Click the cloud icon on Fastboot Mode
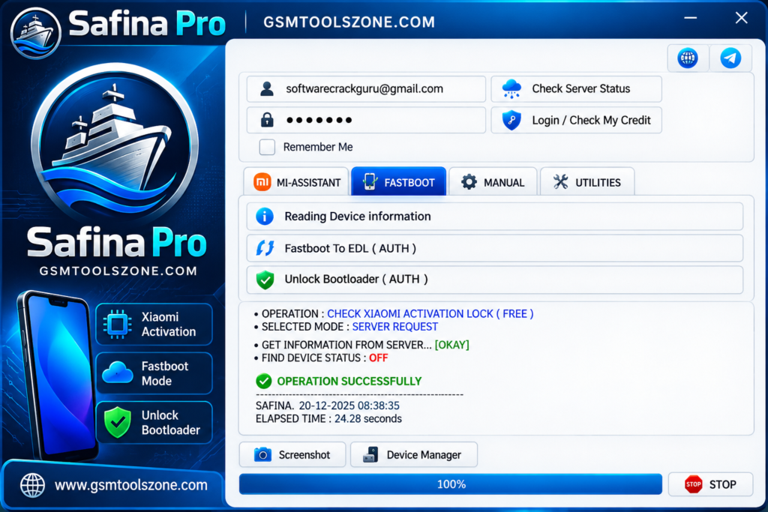The width and height of the screenshot is (768, 512). pos(118,373)
